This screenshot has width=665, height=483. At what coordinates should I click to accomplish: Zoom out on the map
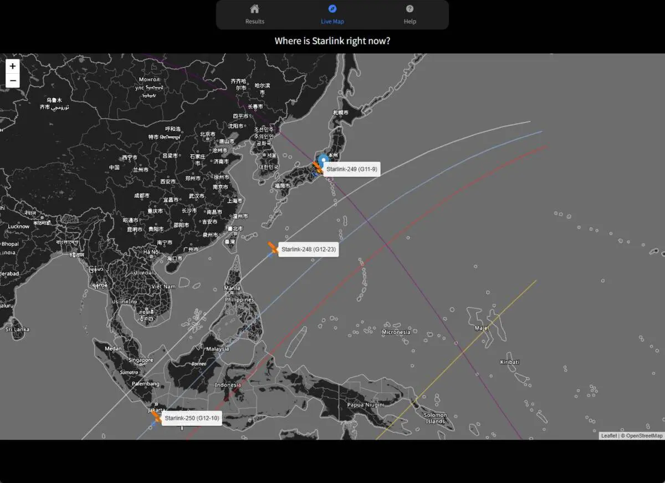point(13,81)
